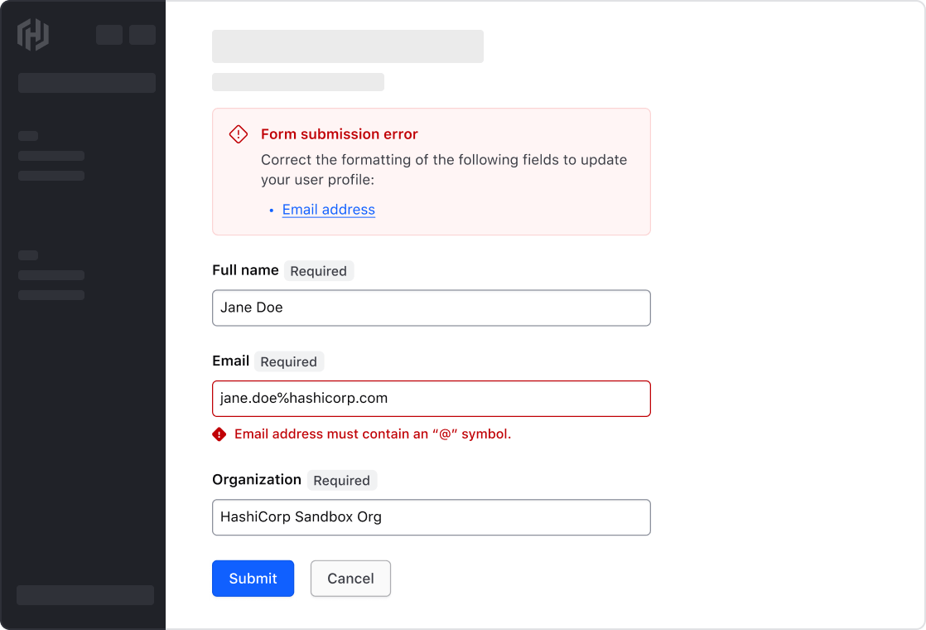The image size is (926, 630).
Task: Click the Cancel button
Action: 350,579
